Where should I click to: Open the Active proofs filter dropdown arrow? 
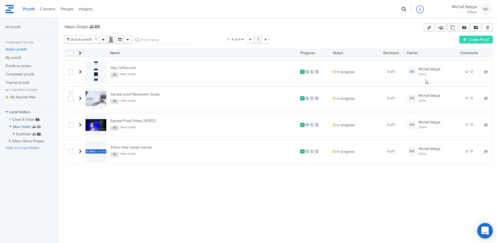103,40
